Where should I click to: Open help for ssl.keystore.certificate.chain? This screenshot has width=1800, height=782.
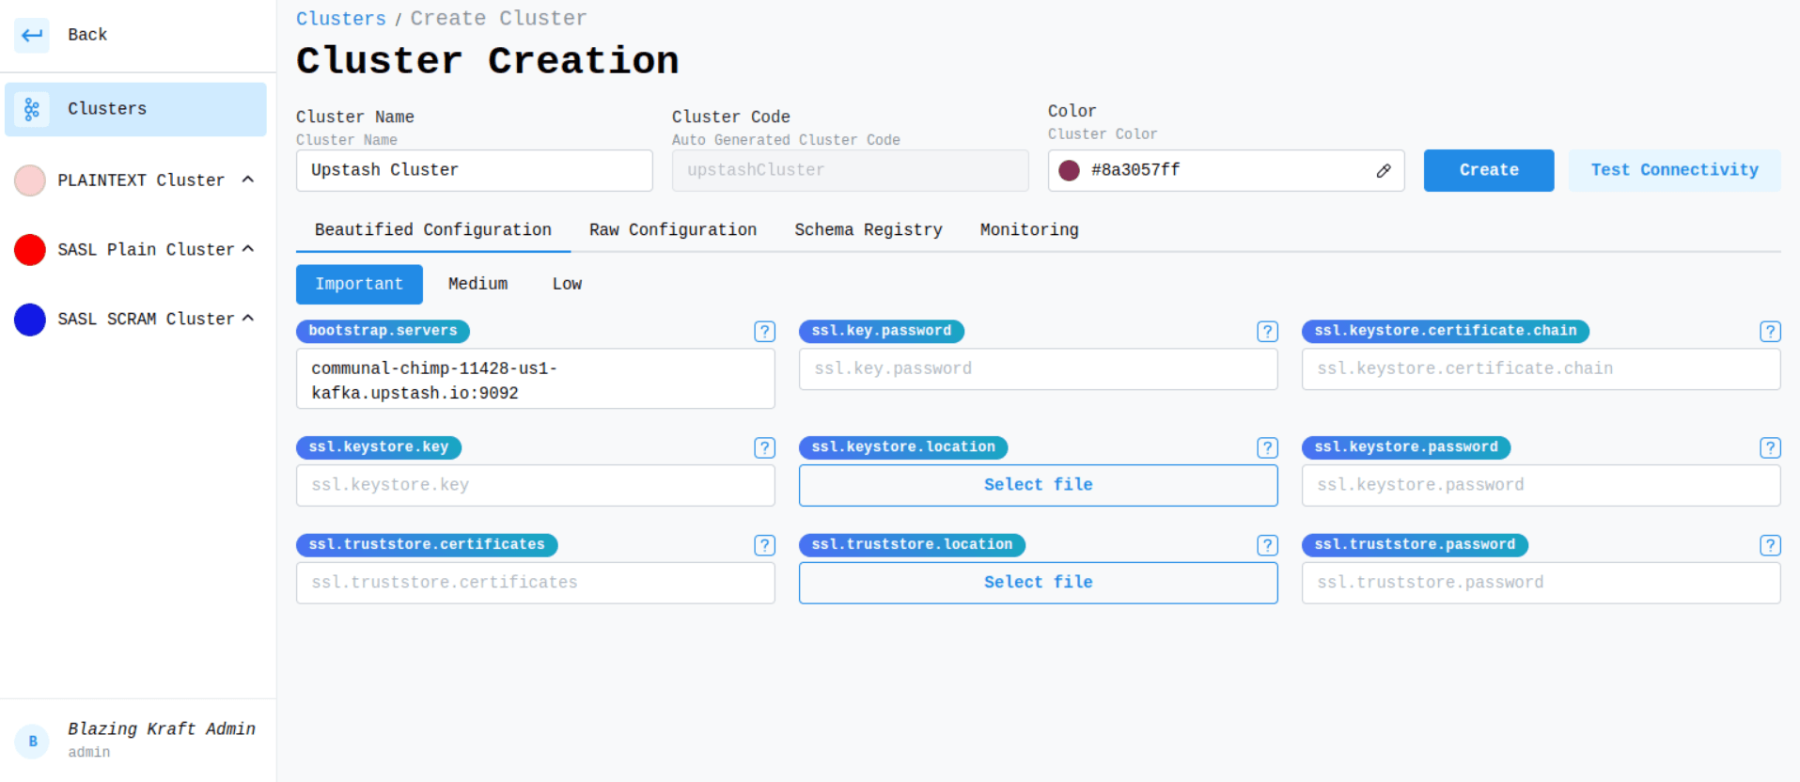[1770, 331]
